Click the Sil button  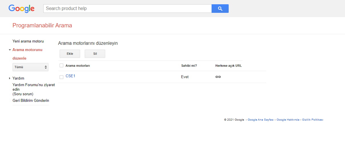point(95,54)
